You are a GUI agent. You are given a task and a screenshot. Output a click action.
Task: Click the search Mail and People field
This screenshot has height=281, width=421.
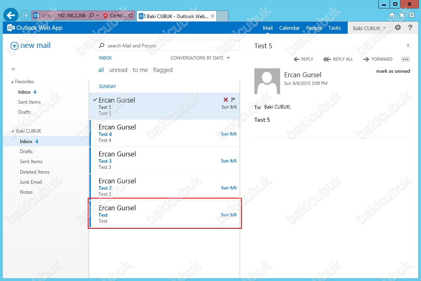[167, 45]
